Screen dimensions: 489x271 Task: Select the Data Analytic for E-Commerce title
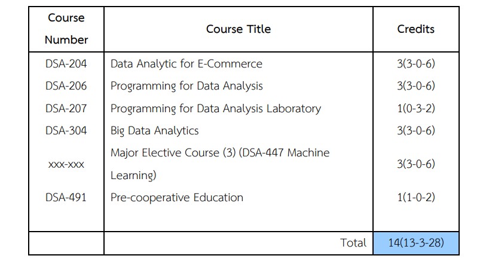[x=186, y=63]
